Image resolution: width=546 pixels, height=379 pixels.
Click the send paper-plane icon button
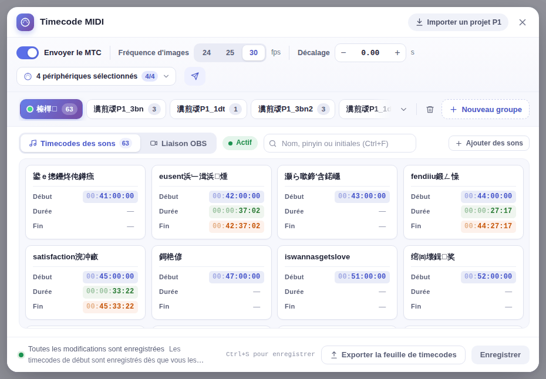click(195, 76)
